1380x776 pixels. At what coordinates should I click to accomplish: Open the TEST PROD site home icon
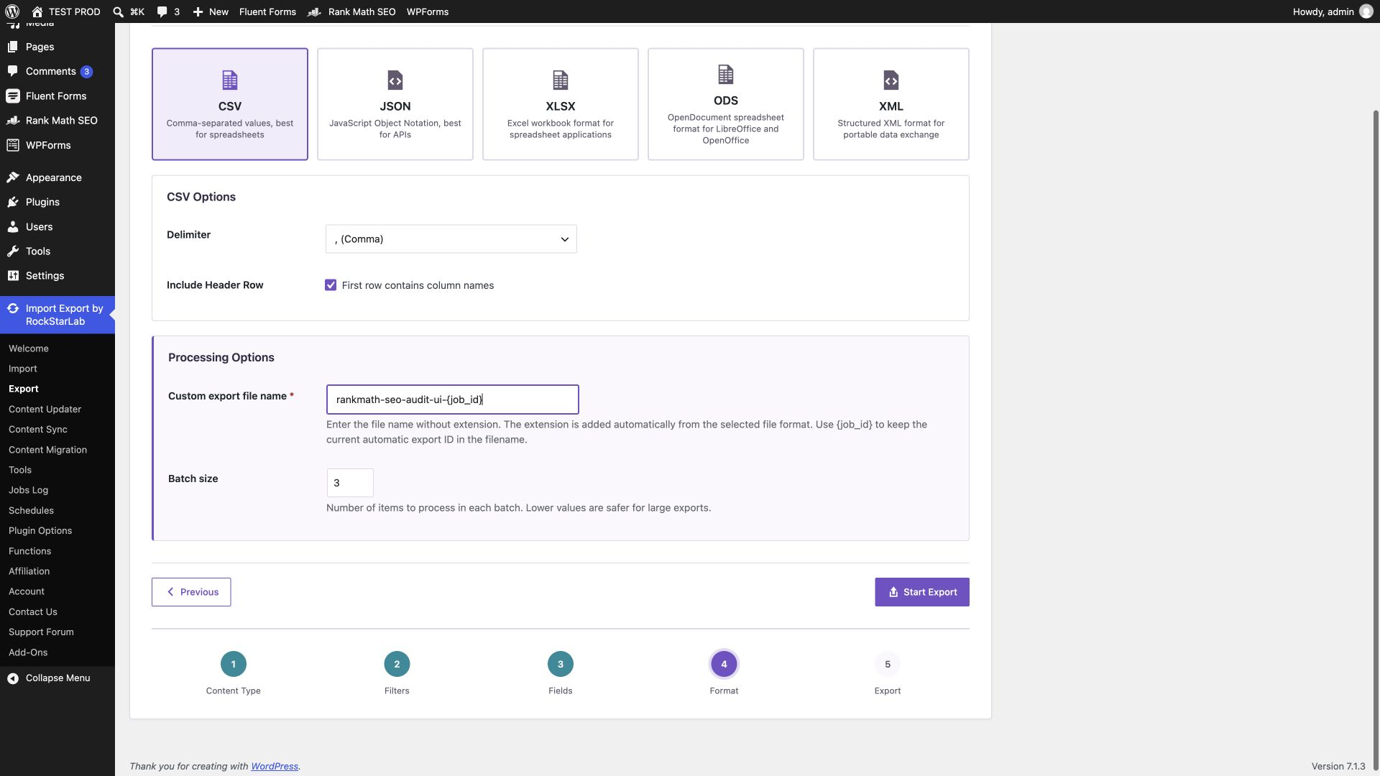tap(37, 11)
